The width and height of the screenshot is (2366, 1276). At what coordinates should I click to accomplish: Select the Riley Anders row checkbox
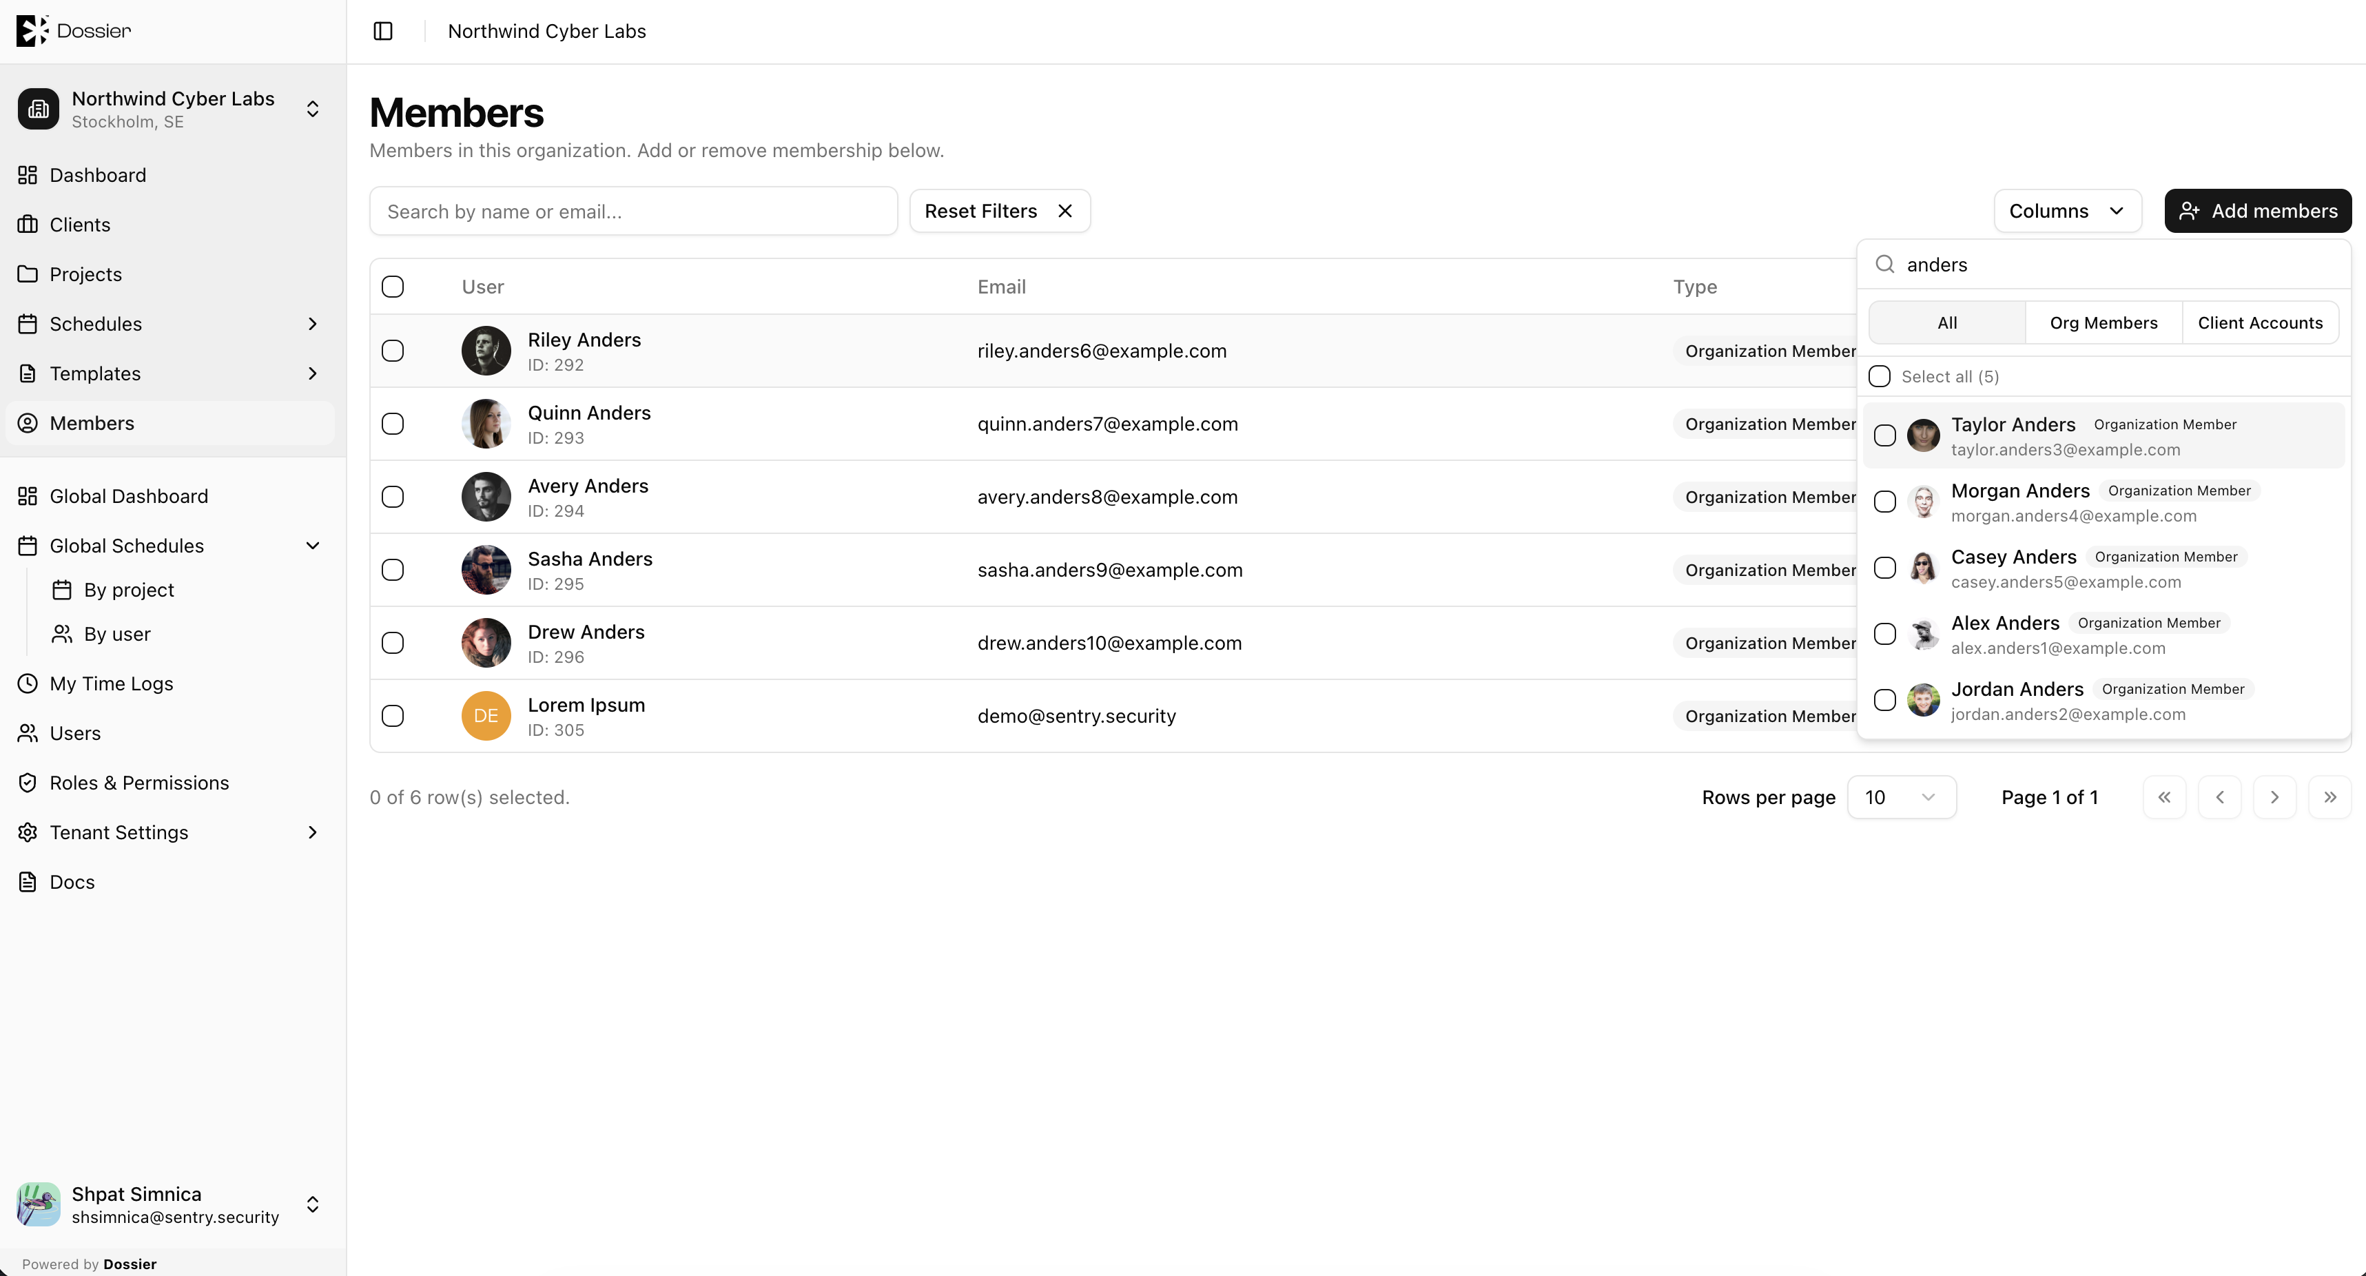point(392,351)
